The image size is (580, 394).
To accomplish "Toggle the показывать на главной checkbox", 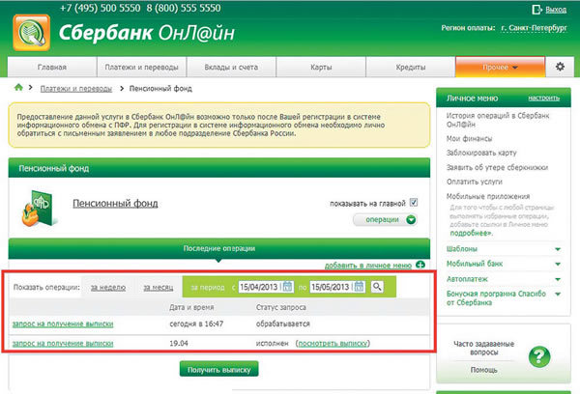I will (414, 203).
